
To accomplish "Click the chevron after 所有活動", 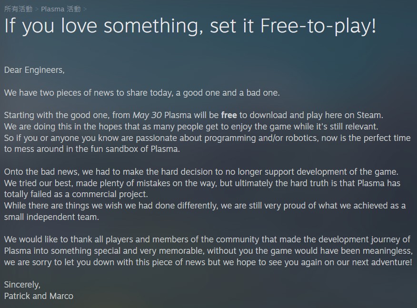I will point(37,10).
